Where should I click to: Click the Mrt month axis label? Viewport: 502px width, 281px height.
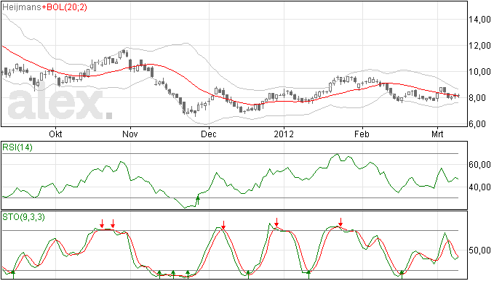click(x=437, y=134)
